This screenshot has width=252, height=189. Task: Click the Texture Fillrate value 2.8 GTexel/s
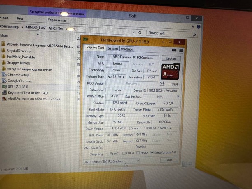tap(165, 110)
